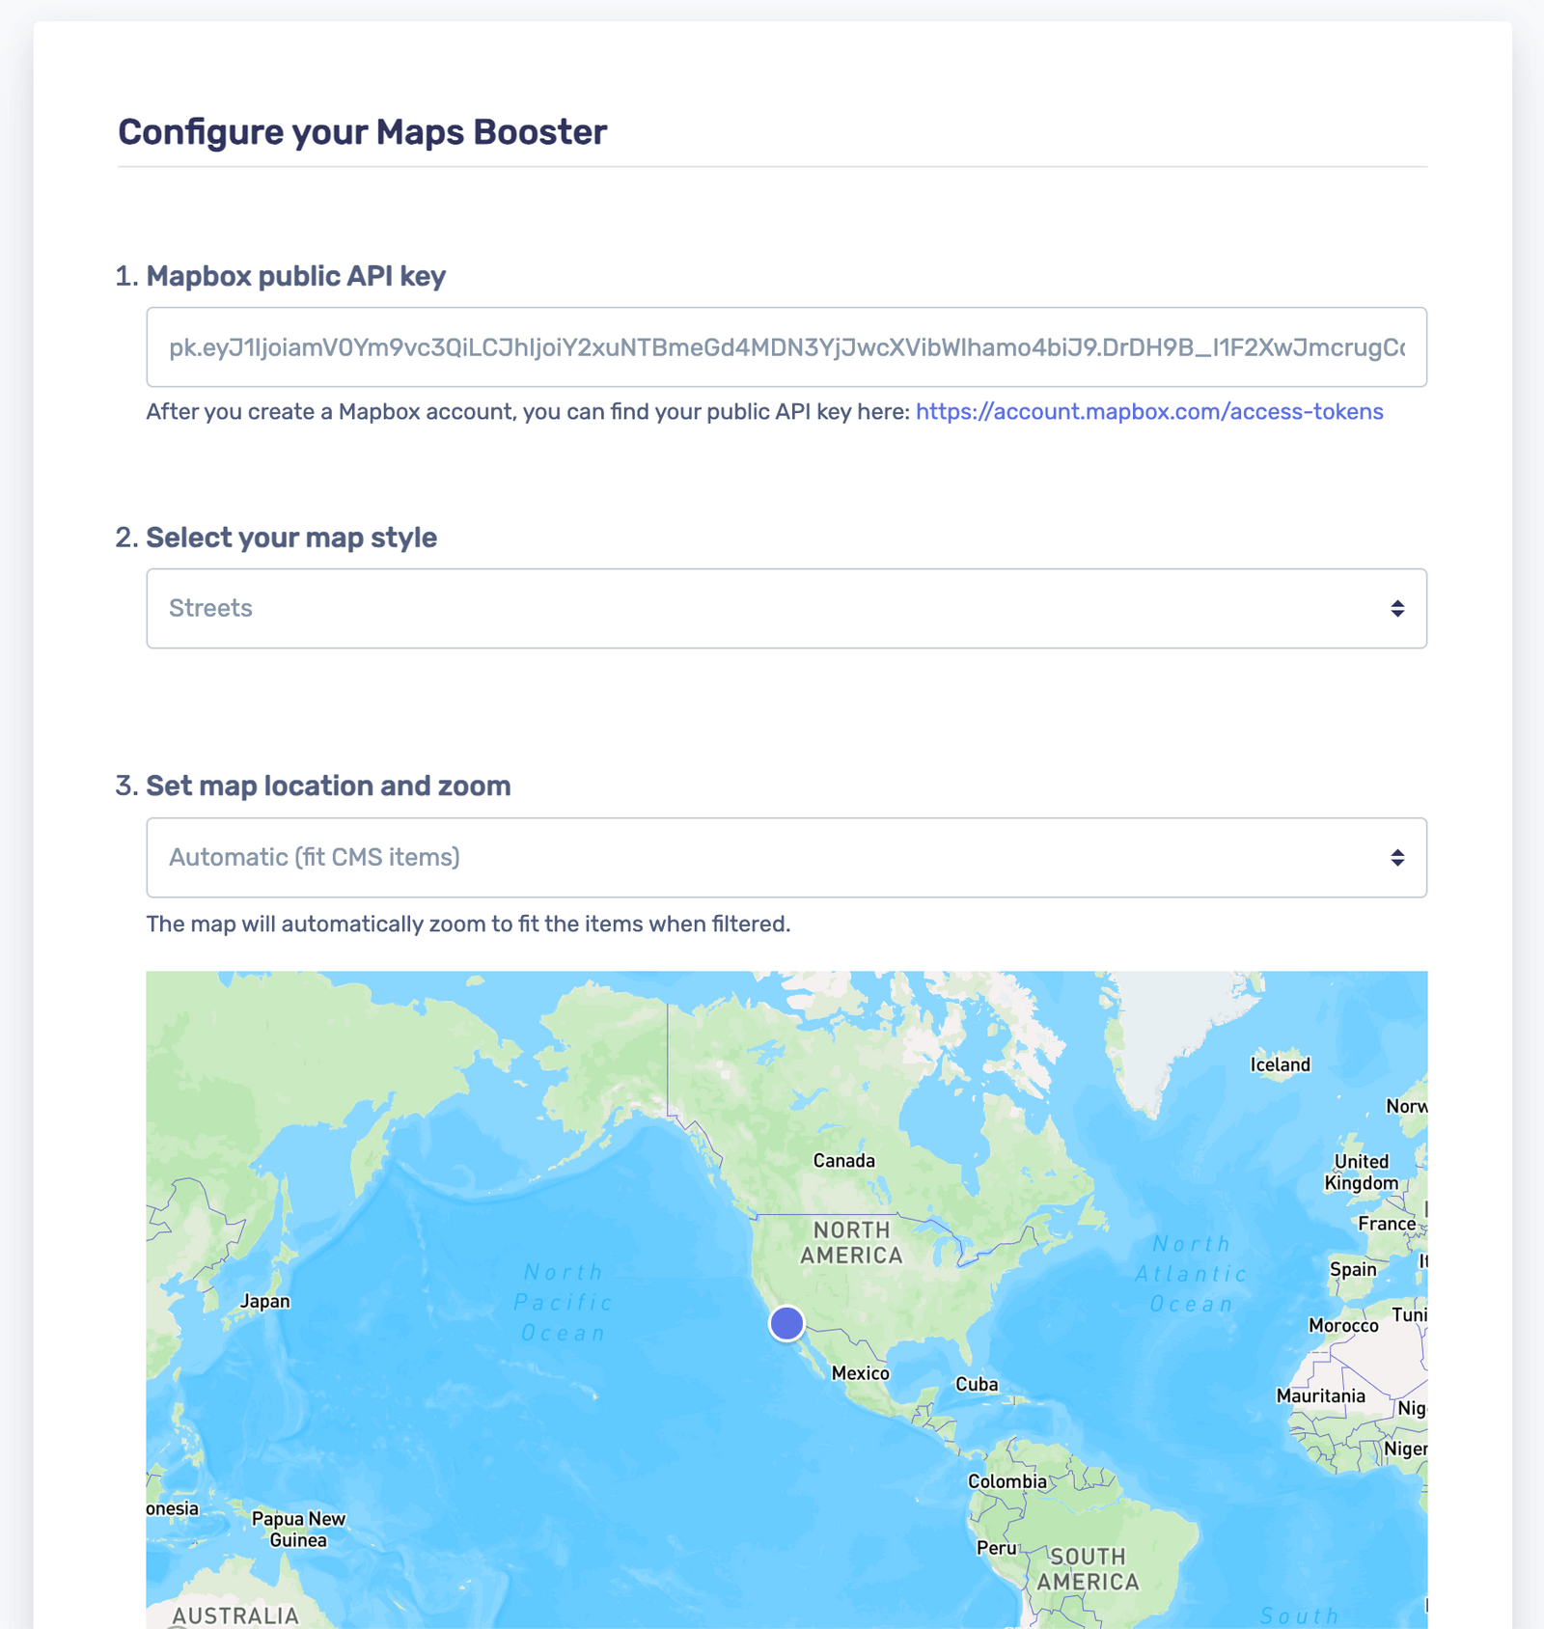Click the North Atlantic Ocean label

tap(1192, 1274)
